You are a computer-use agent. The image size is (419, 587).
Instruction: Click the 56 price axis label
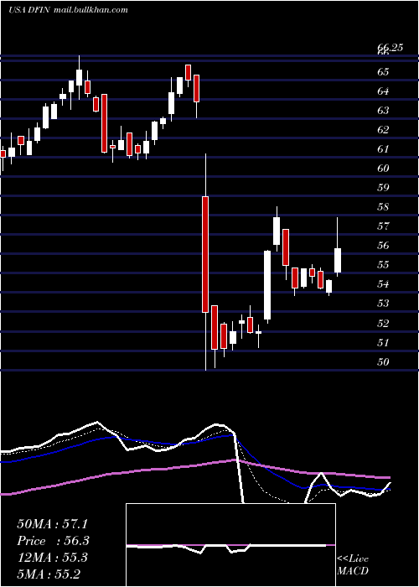coord(383,246)
